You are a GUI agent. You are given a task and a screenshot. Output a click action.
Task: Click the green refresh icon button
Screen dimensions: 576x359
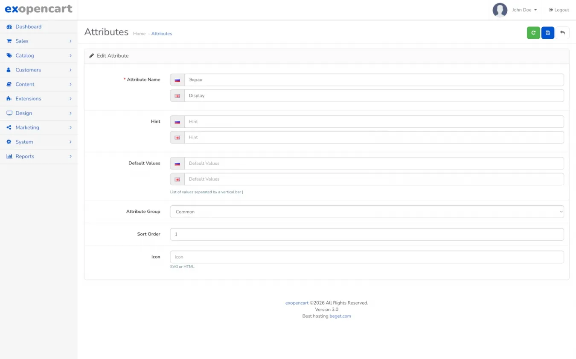click(533, 33)
